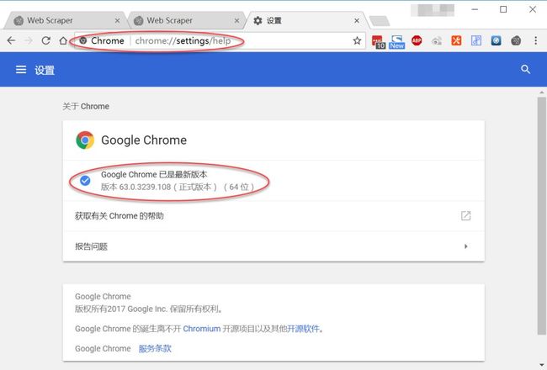The width and height of the screenshot is (547, 370).
Task: Open the AdBlock Plus extension icon
Action: tap(417, 40)
